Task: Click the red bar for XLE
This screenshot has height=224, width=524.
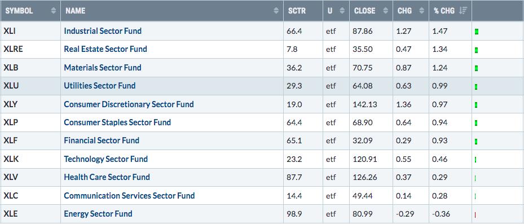Action: (x=475, y=214)
